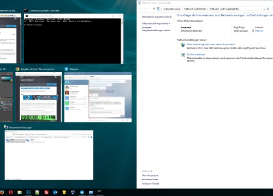The image size is (273, 196).
Task: Open Startseite der Systemsteuerung
Action: 157,17
